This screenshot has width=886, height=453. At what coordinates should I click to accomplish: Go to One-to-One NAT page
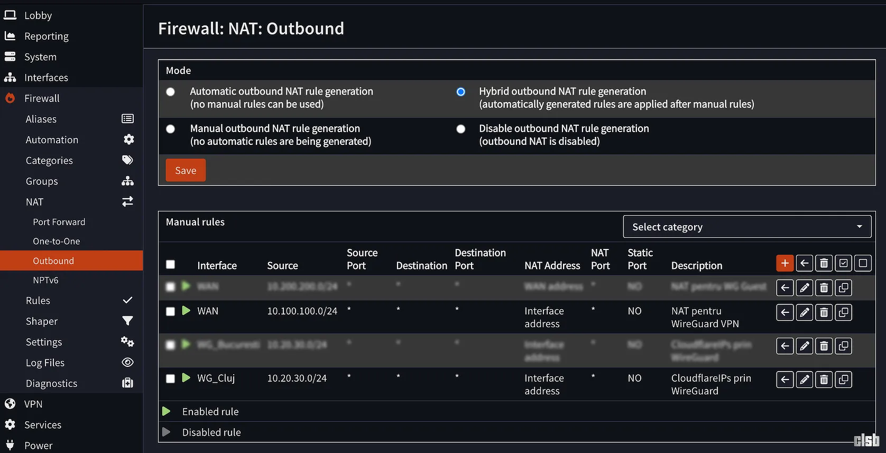(57, 241)
